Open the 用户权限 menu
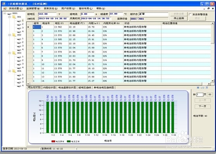The image size is (216, 154). (68, 9)
